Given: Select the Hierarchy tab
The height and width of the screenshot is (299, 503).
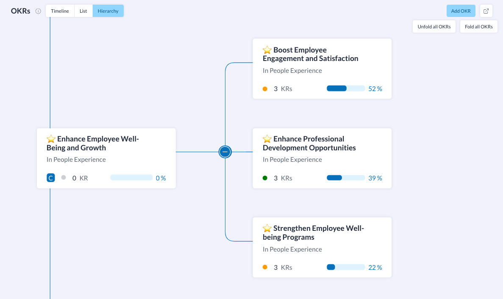Looking at the screenshot, I should (108, 11).
